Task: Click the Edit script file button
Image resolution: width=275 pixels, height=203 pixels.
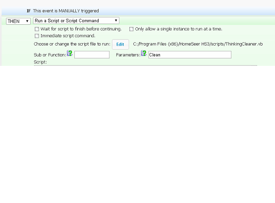Action: point(120,45)
